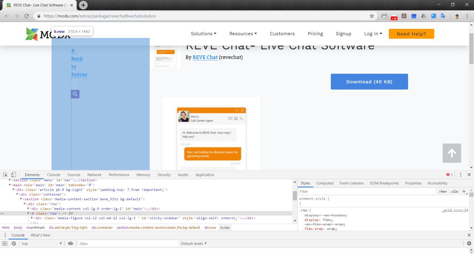The width and height of the screenshot is (474, 254).
Task: Click the styles Filter input field
Action: (367, 191)
